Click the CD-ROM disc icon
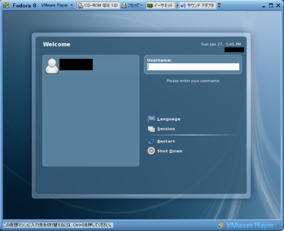Viewport: 284px width, 231px height. tap(80, 6)
